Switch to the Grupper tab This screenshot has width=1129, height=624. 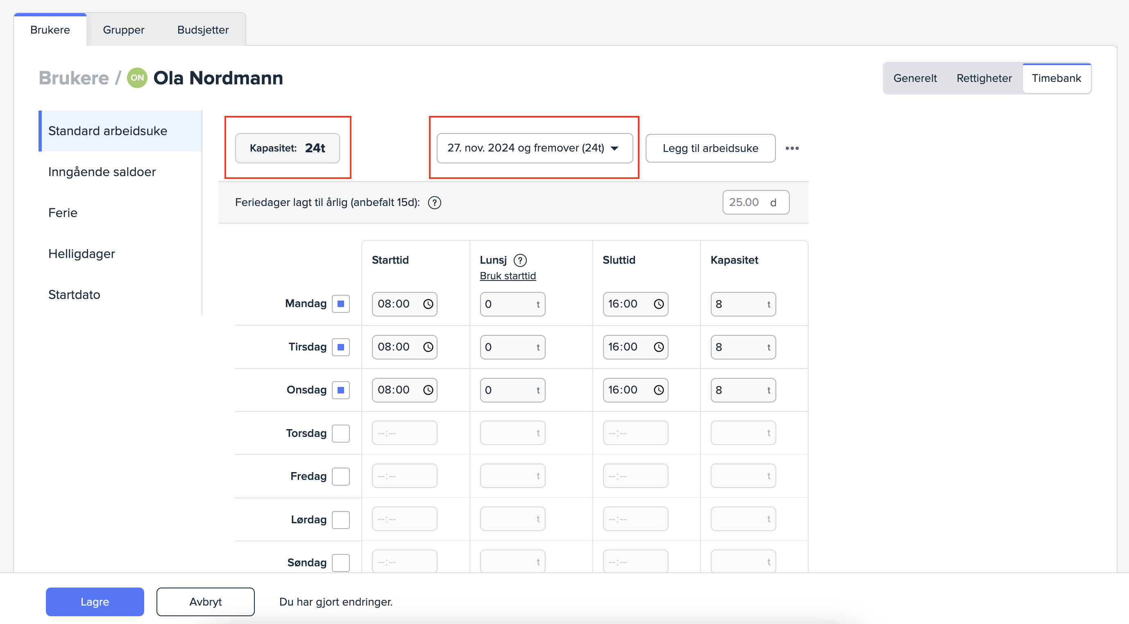tap(124, 30)
